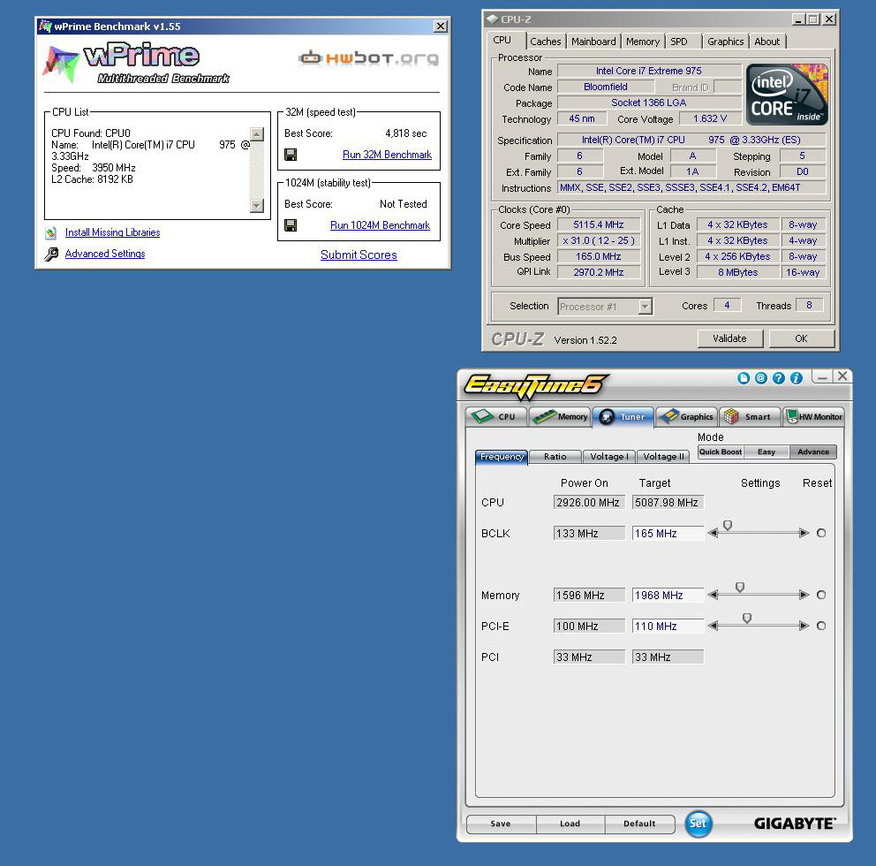Select Quick Boost mode

721,452
